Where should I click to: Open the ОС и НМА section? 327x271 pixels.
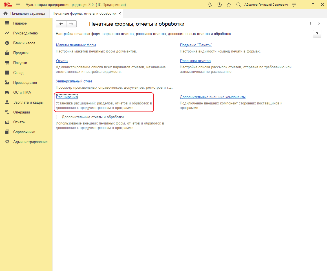coord(22,92)
